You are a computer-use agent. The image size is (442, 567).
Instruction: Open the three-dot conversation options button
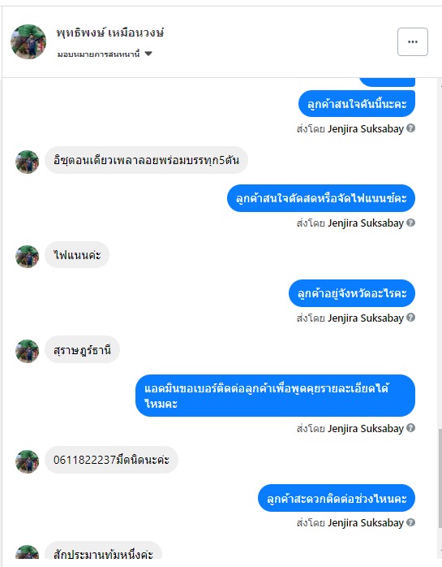pos(413,42)
